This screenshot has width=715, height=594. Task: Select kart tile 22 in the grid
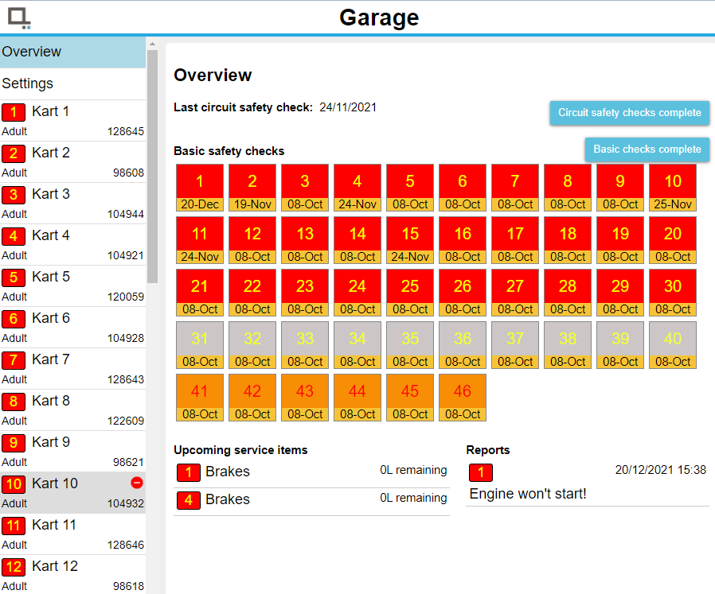point(252,293)
